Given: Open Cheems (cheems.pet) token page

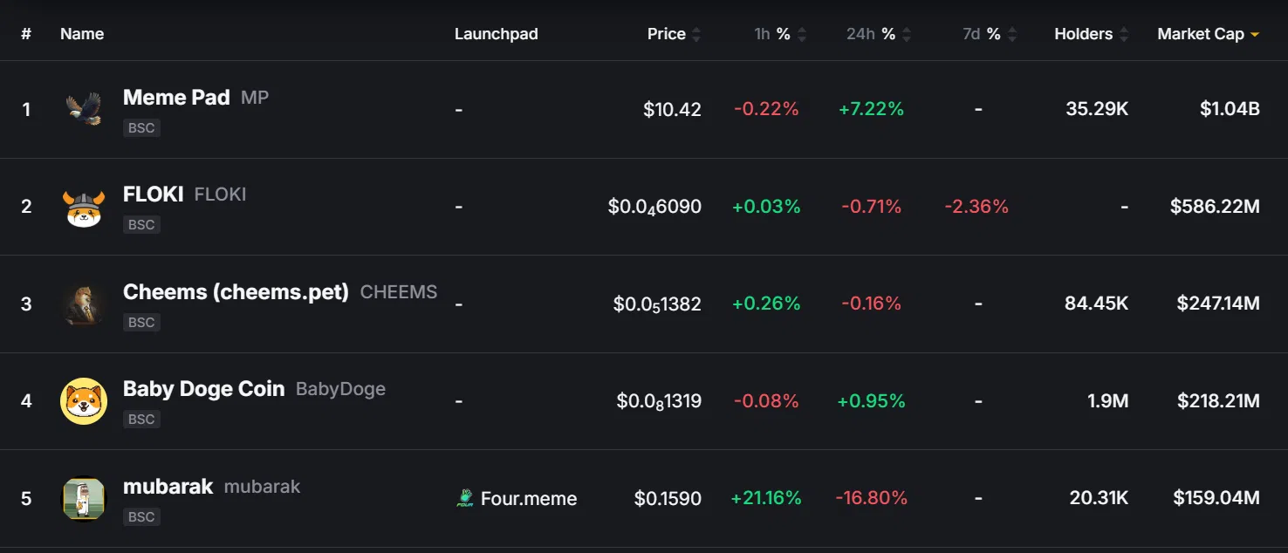Looking at the screenshot, I should [x=236, y=292].
